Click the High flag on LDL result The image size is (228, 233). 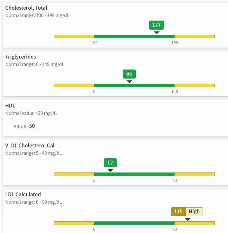[194, 212]
